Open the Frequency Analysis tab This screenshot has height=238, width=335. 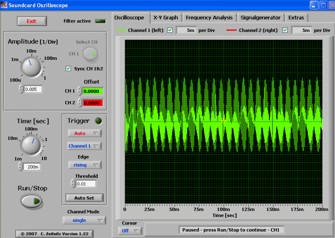pos(209,18)
